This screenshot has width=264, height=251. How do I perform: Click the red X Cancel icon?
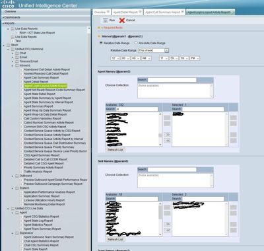coord(122,20)
